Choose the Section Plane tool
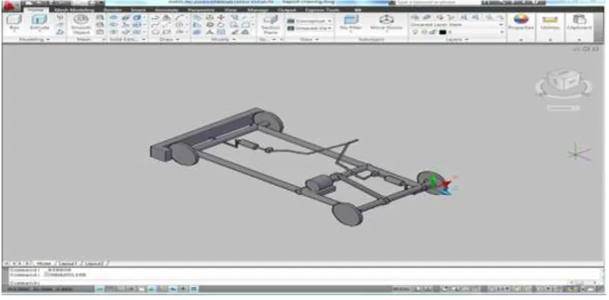Viewport: 609px width, 300px height. [270, 25]
